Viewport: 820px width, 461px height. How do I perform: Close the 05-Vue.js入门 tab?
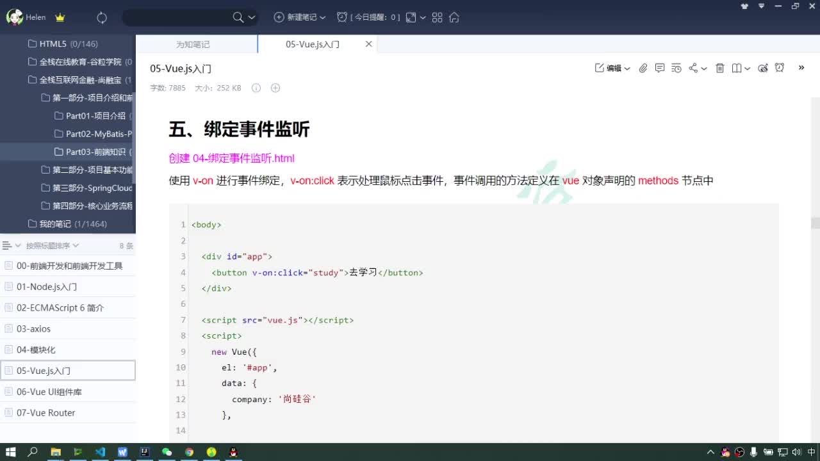click(x=368, y=44)
